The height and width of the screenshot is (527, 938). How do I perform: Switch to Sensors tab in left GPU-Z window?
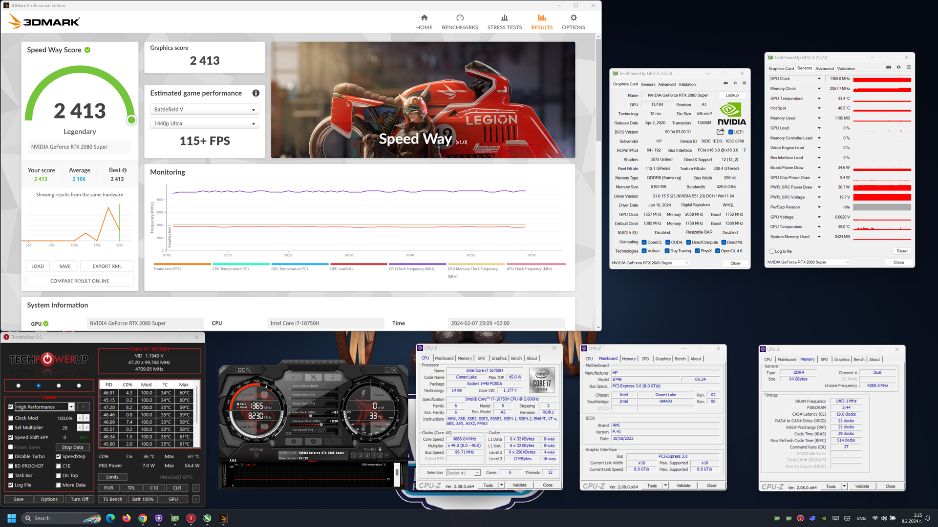[x=648, y=84]
